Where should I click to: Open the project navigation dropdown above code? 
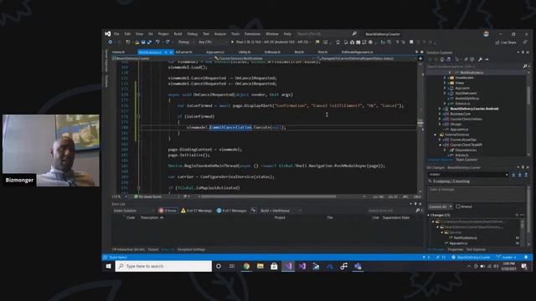(x=162, y=59)
